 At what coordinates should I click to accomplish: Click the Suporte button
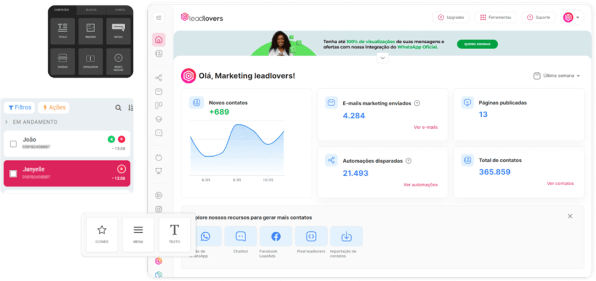point(539,18)
